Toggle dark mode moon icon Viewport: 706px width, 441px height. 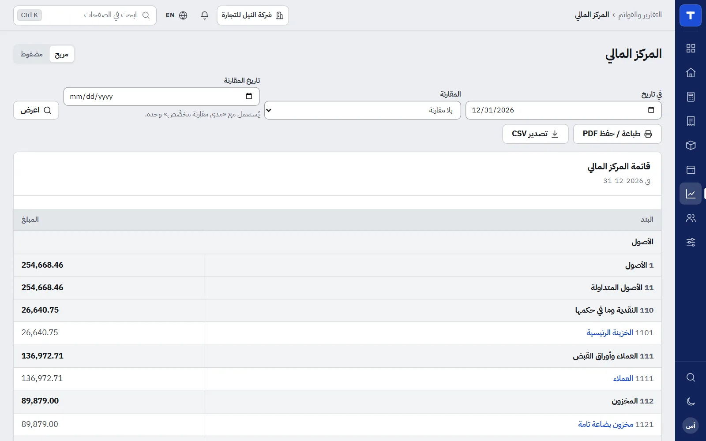pyautogui.click(x=691, y=401)
